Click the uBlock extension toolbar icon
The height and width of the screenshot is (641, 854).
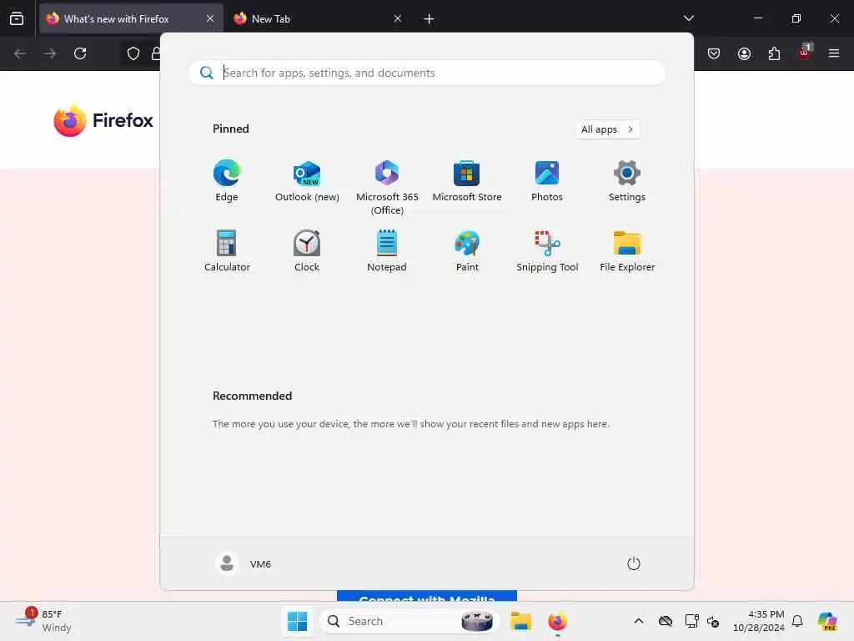pos(804,53)
